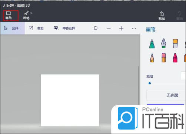Adjust the 粗细 thickness slider handle
The image size is (186, 134).
click(150, 83)
